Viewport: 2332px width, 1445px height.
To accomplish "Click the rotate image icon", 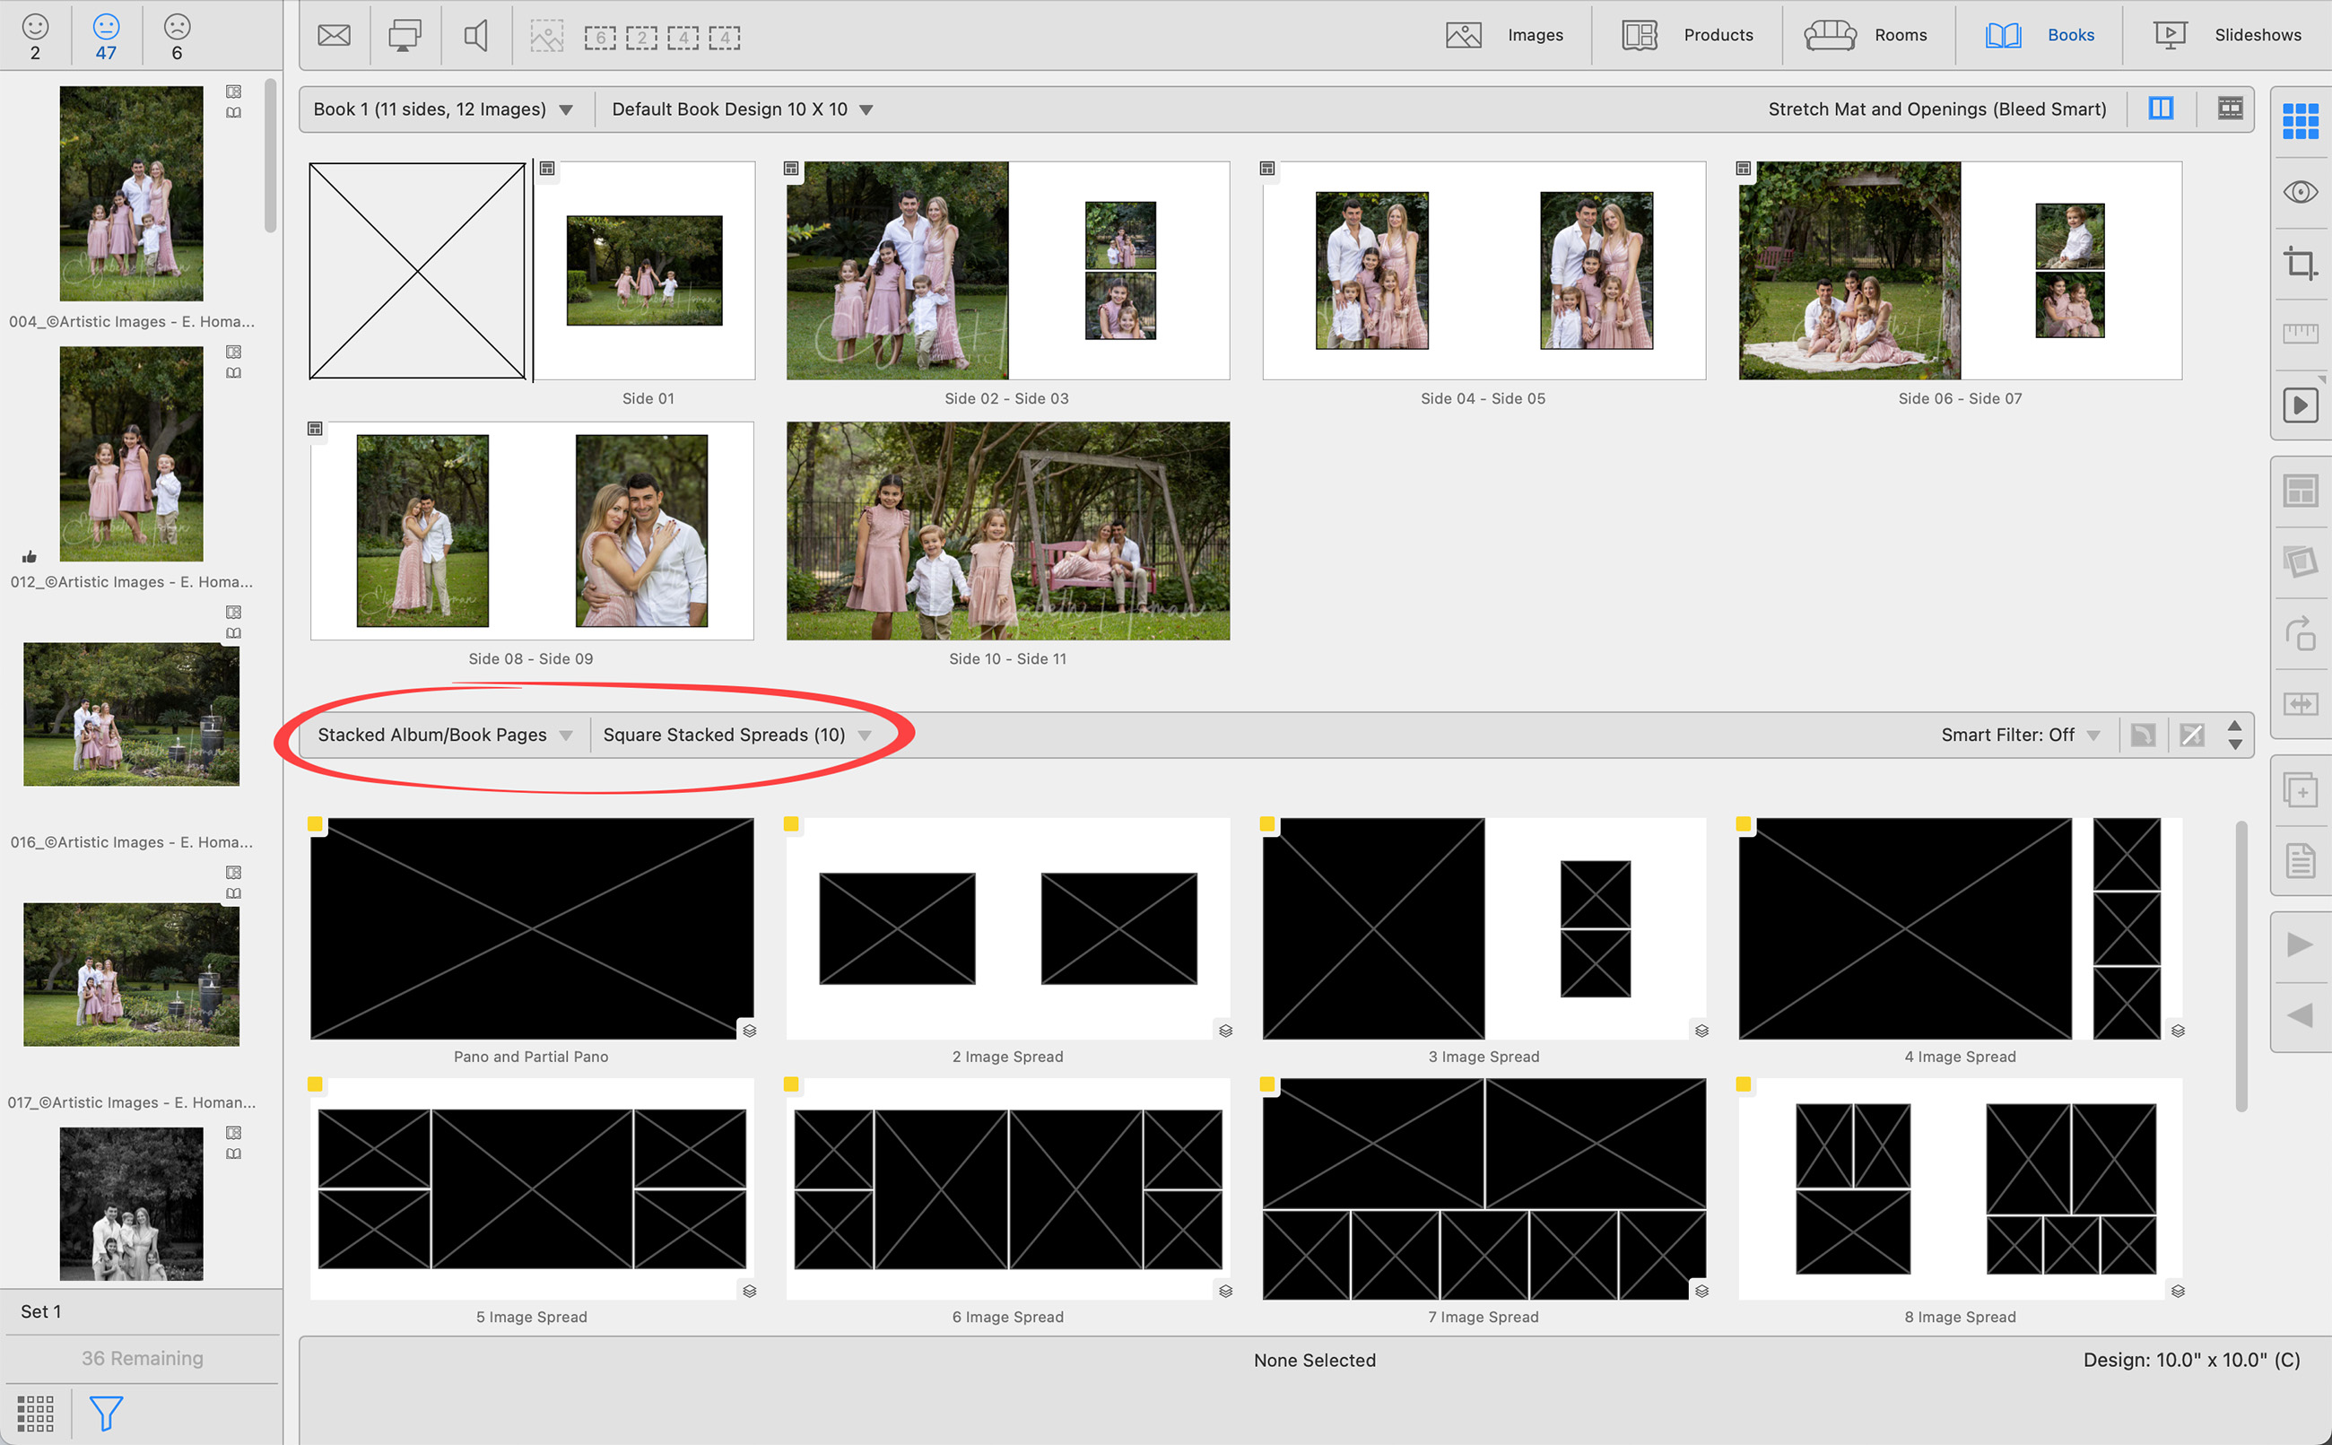I will tap(2300, 632).
